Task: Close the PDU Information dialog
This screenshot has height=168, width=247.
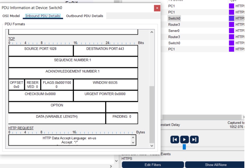Action: click(157, 8)
